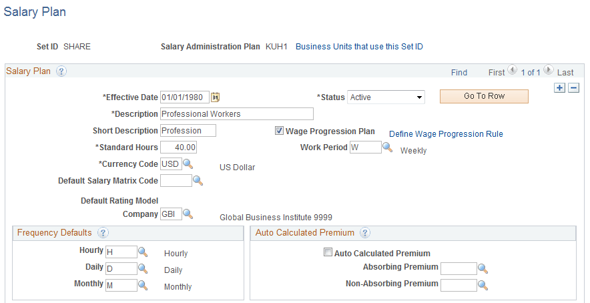
Task: Open the Status dropdown
Action: 386,97
